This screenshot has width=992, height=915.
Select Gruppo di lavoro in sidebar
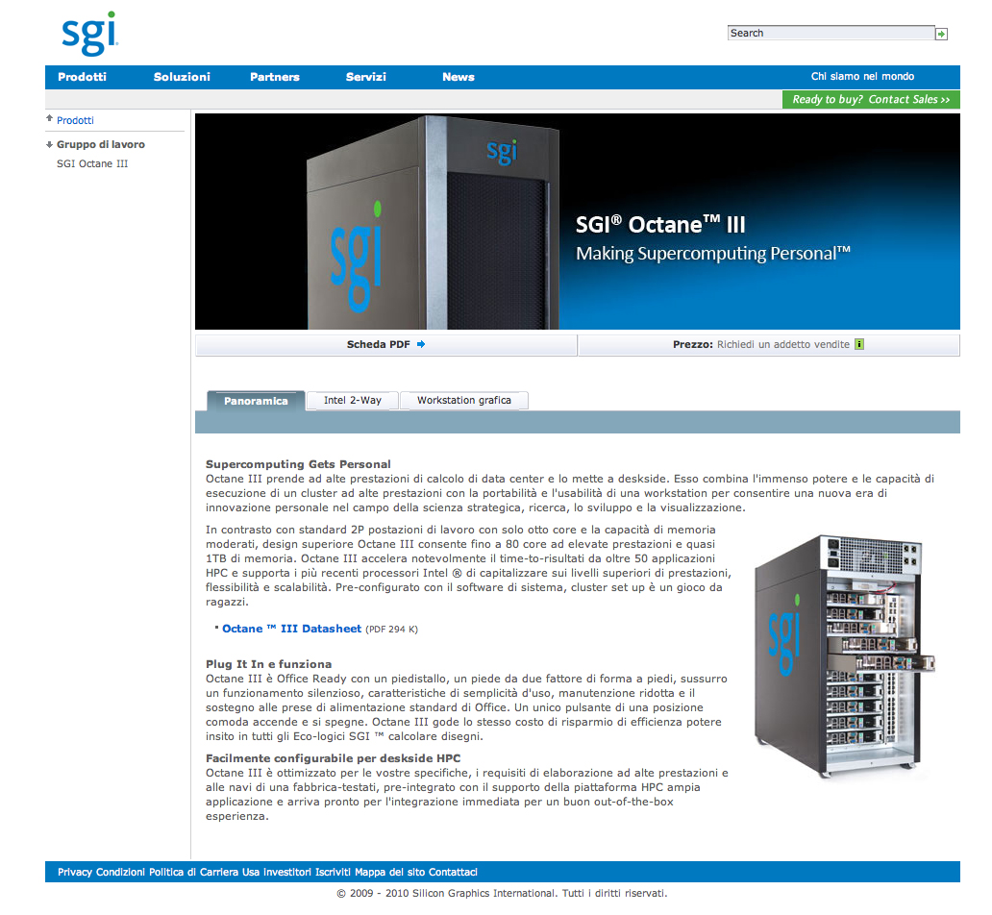tap(101, 144)
